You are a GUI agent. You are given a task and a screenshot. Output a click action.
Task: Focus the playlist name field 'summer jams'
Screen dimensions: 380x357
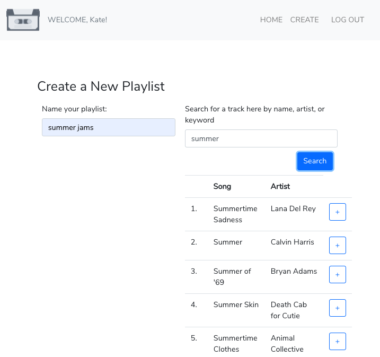[x=109, y=127]
